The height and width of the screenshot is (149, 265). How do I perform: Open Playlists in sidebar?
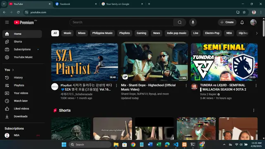pyautogui.click(x=22, y=85)
